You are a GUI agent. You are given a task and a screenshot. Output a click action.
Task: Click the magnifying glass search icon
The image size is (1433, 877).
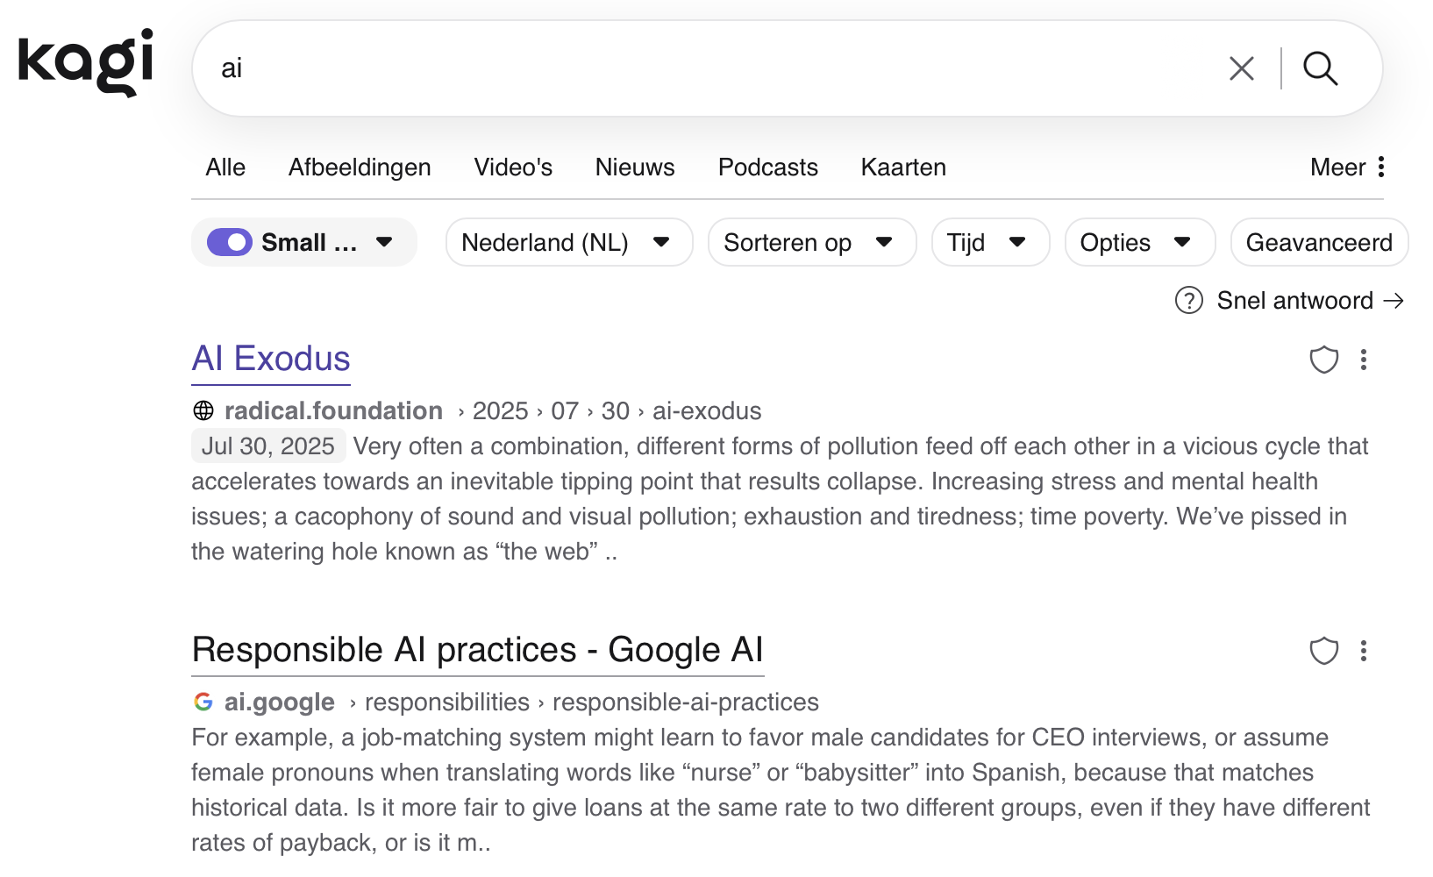tap(1320, 68)
